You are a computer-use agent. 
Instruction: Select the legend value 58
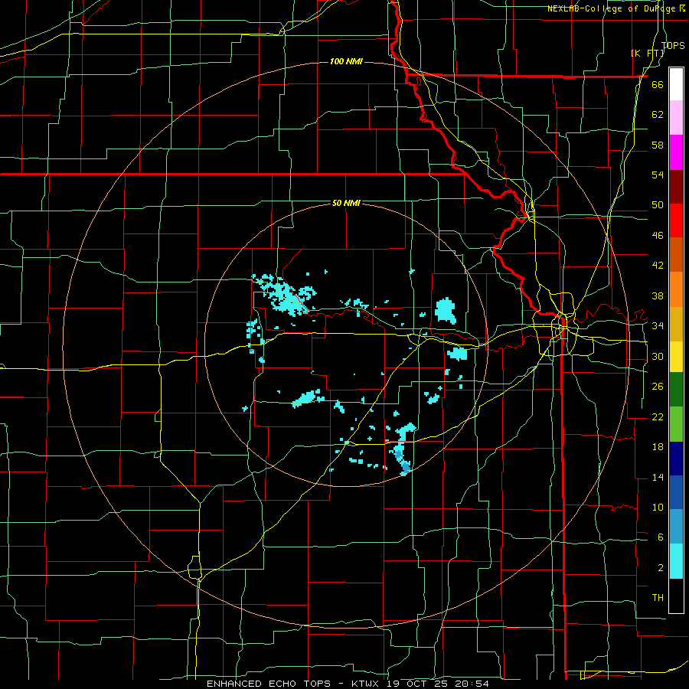658,145
